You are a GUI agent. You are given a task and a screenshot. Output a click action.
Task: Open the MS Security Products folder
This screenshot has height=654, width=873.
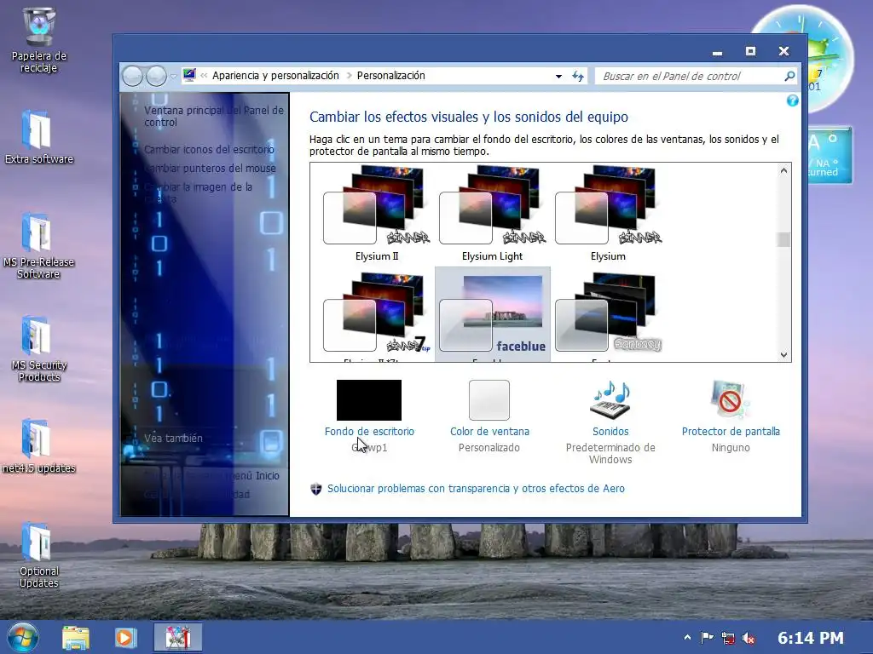point(38,348)
